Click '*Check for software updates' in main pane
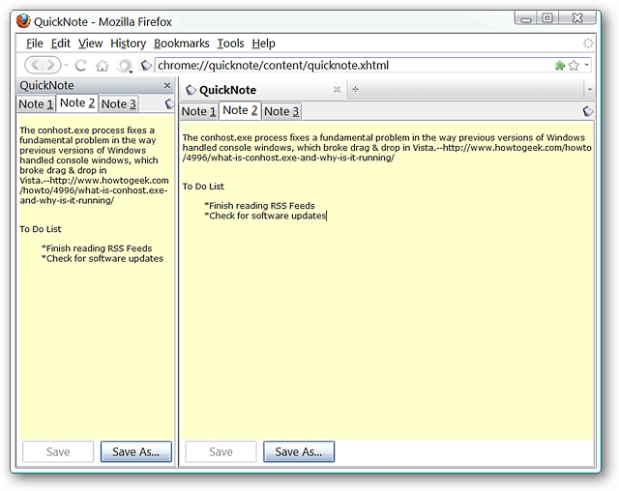The image size is (619, 491). pos(265,216)
